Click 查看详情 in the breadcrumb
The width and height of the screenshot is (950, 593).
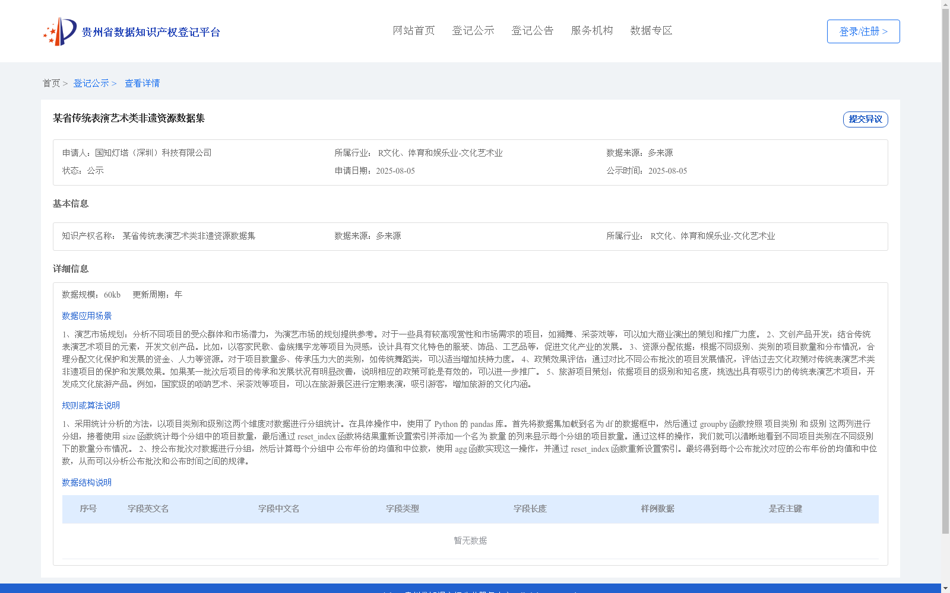[x=142, y=83]
